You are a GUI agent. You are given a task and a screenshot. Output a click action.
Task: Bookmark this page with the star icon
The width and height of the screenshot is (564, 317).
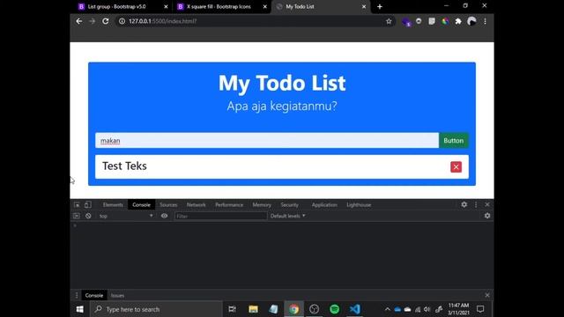(389, 21)
